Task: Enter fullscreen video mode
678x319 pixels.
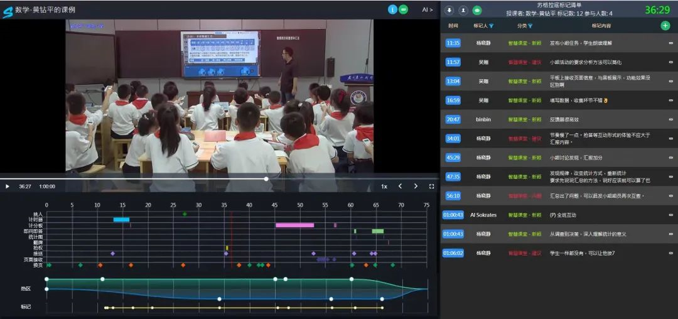Action: click(x=431, y=187)
